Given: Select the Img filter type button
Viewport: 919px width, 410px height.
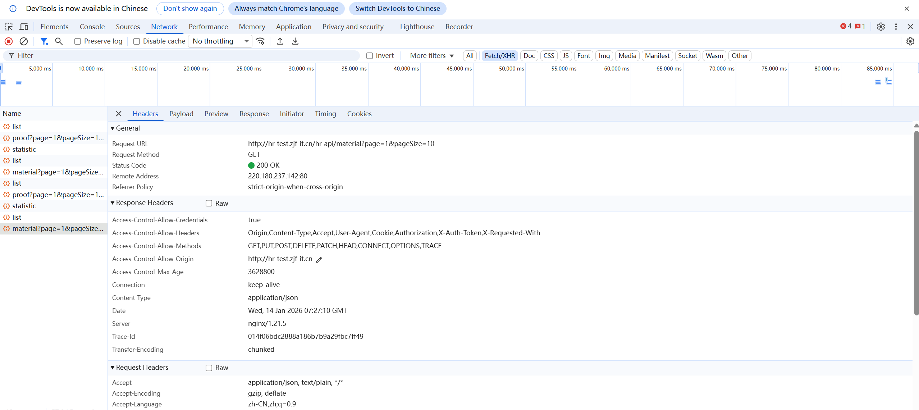Looking at the screenshot, I should (604, 56).
